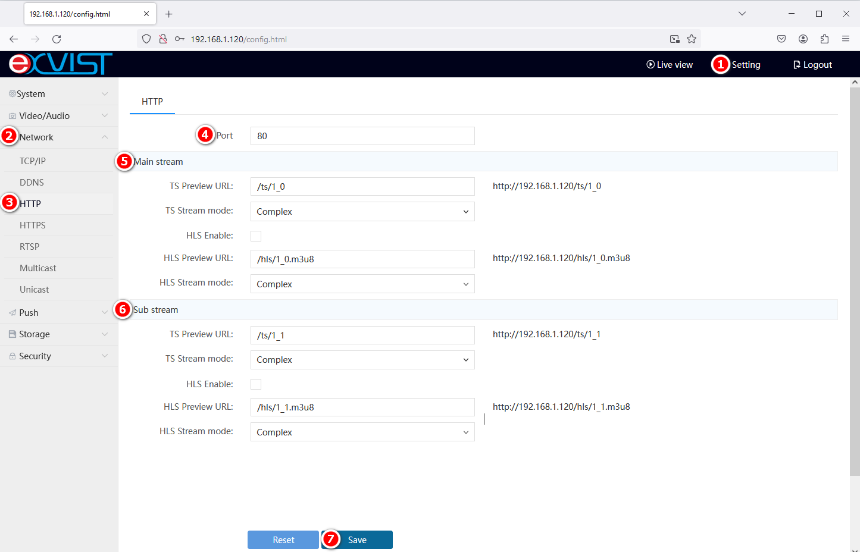Click into the Port input field
860x552 pixels.
362,136
